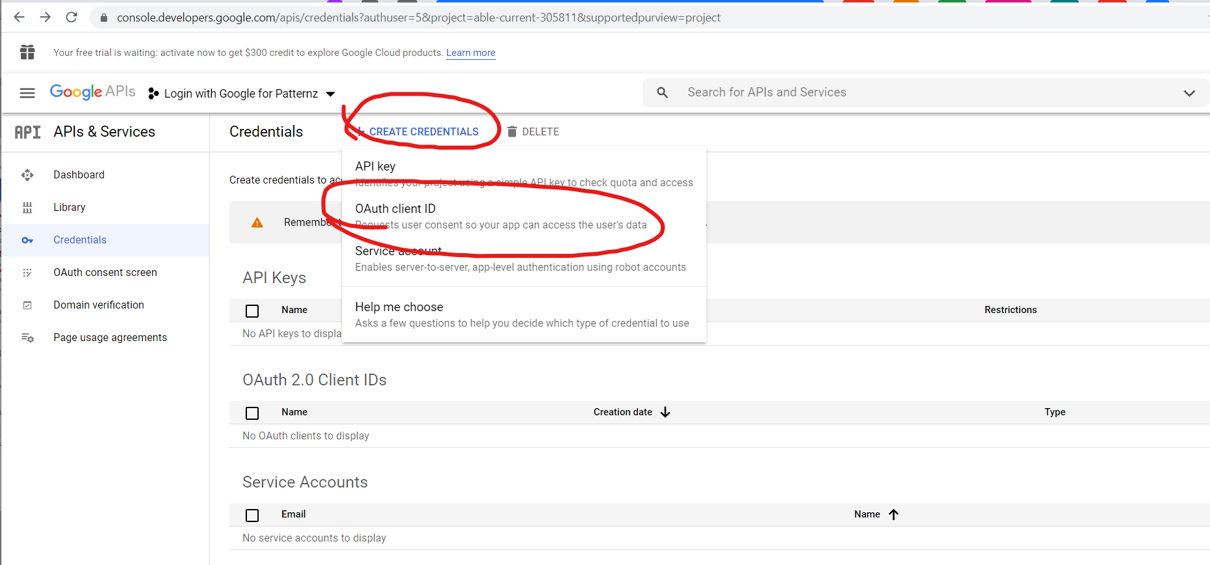Viewport: 1210px width, 565px height.
Task: Choose Help me choose option
Action: [x=399, y=307]
